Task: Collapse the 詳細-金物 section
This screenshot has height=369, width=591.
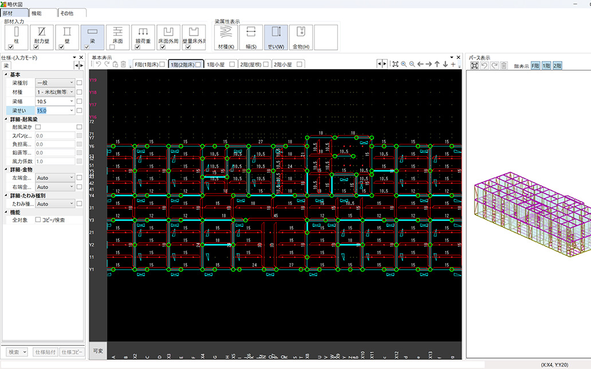Action: [6, 170]
